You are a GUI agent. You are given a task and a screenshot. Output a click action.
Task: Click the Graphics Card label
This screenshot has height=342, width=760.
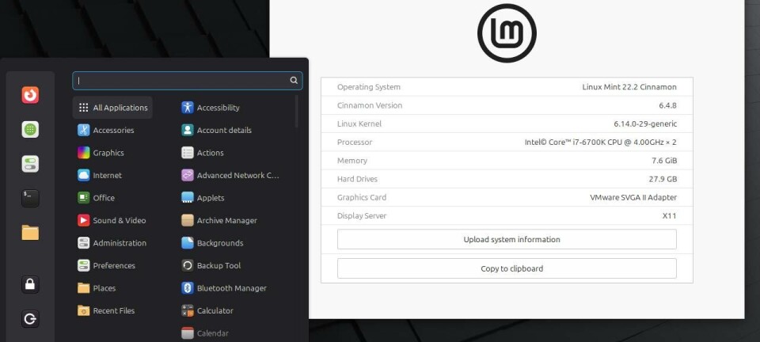click(362, 198)
